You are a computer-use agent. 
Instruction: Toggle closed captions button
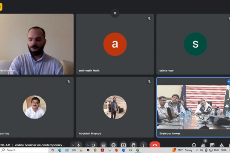[x=103, y=145]
